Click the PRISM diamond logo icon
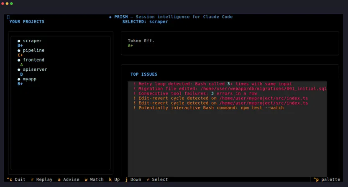Image resolution: width=348 pixels, height=187 pixels. (110, 17)
